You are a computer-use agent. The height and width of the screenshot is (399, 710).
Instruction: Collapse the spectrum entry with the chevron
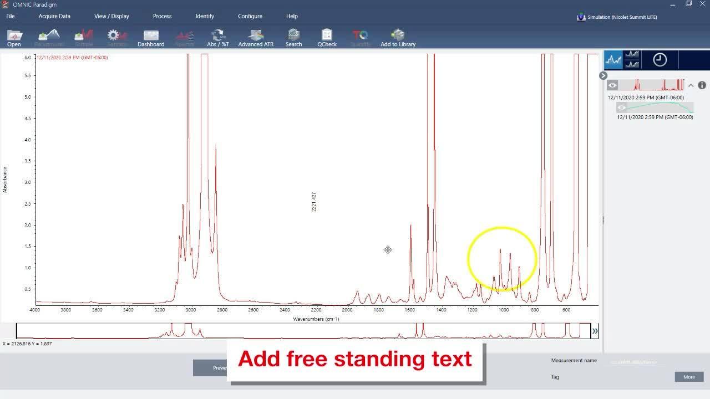(691, 85)
